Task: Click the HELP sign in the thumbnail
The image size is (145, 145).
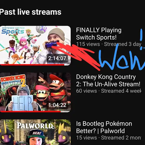Action: point(22,103)
